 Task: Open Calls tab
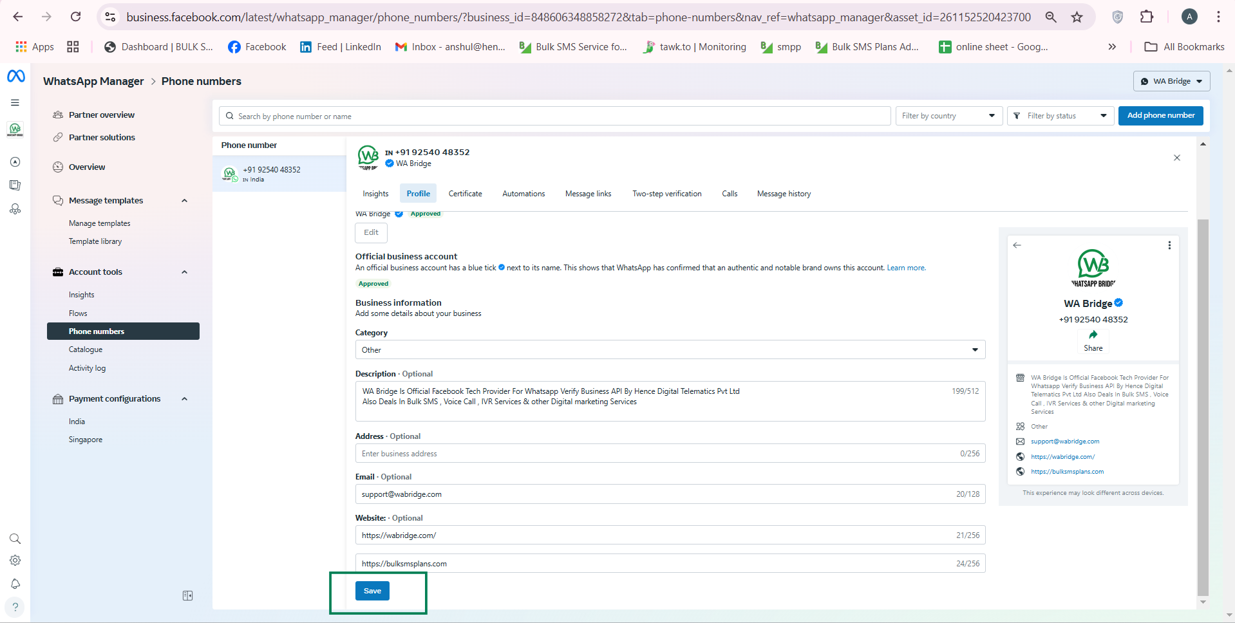tap(730, 194)
